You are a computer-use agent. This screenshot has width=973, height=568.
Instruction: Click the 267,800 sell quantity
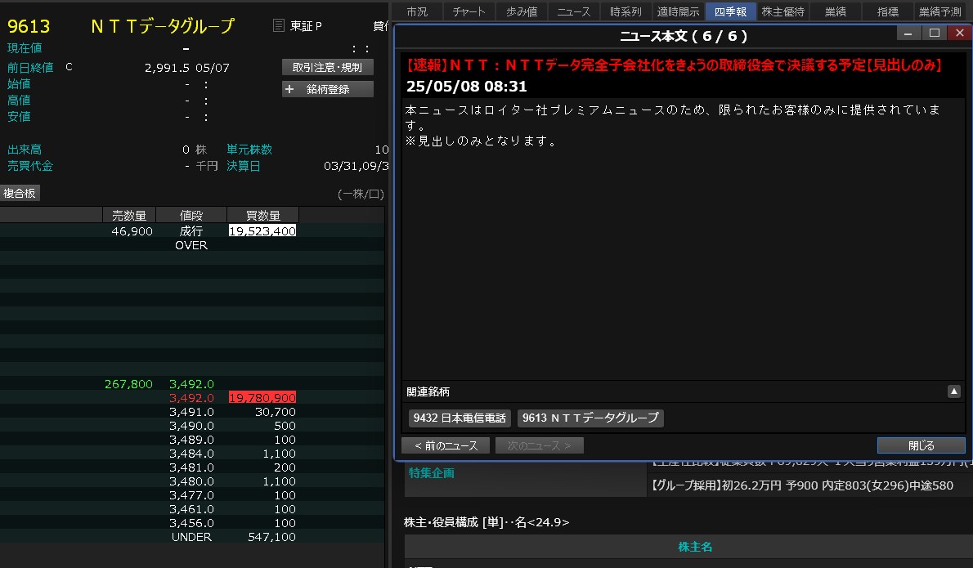[128, 384]
